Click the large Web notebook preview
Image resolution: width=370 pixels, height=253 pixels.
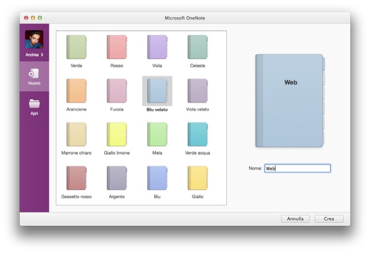pos(290,101)
